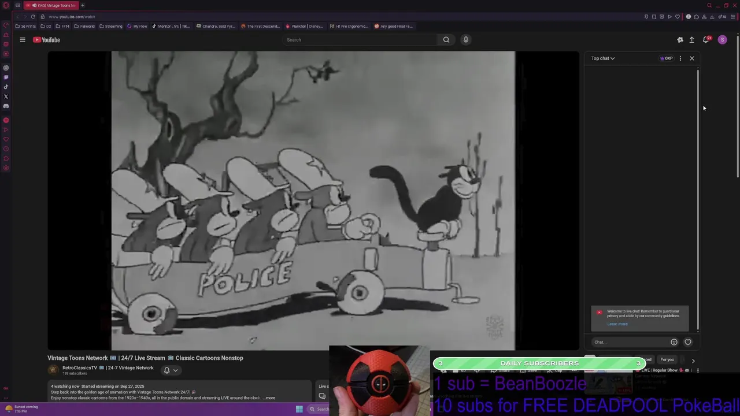This screenshot has height=416, width=740.
Task: Open the Discord sidebar icon
Action: point(6,106)
